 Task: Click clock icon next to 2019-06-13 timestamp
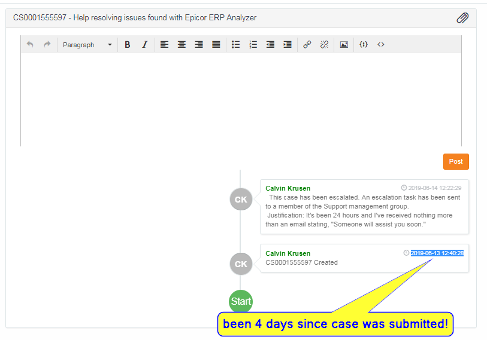click(x=406, y=253)
